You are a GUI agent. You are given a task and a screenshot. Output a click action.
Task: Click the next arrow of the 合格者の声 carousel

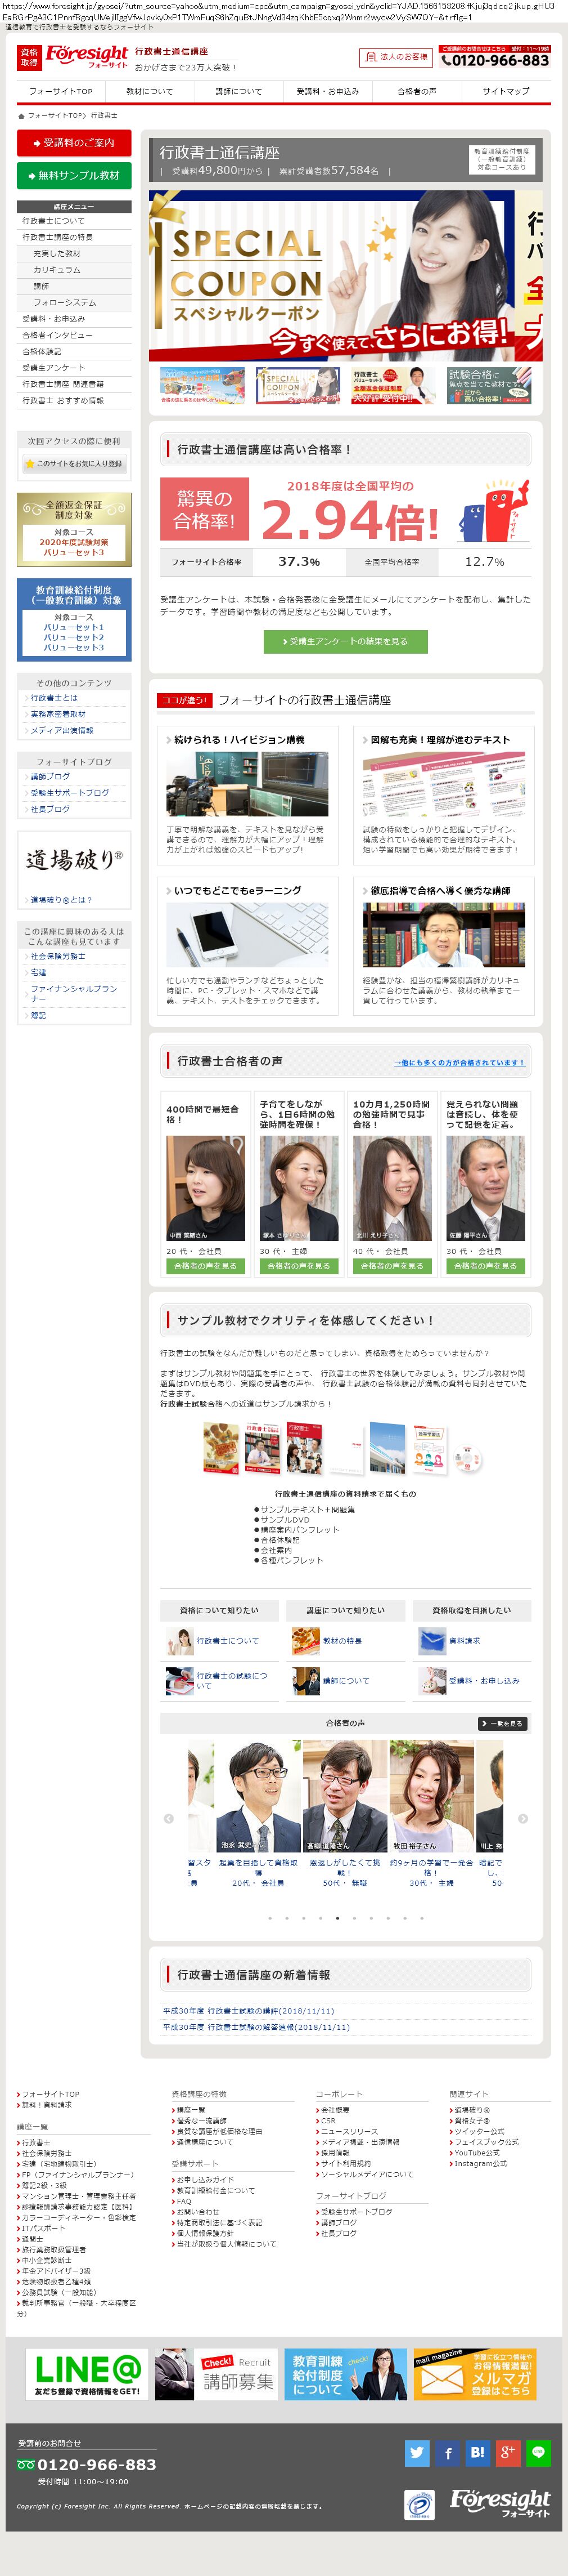click(523, 1818)
